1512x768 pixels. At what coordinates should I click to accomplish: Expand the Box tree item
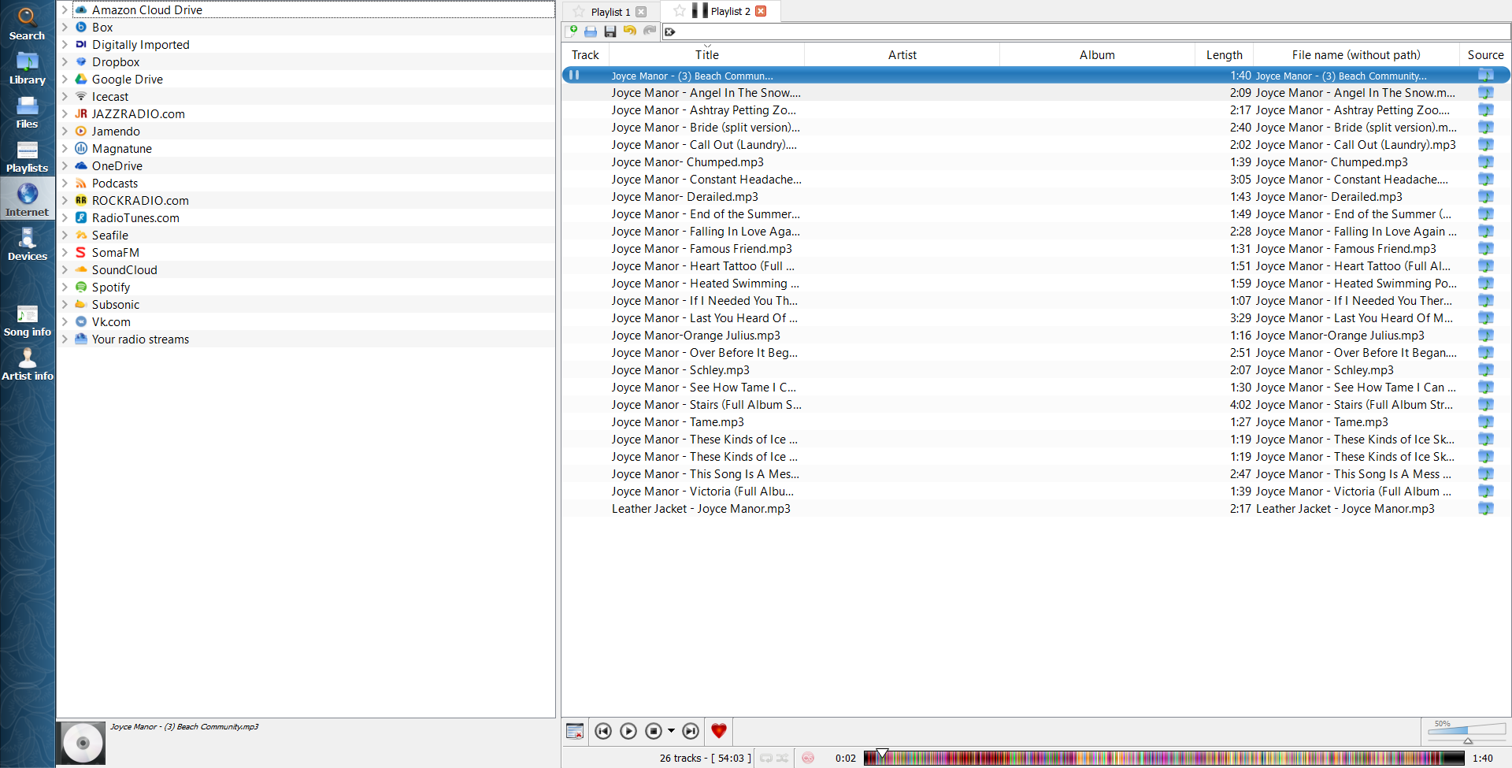(65, 28)
